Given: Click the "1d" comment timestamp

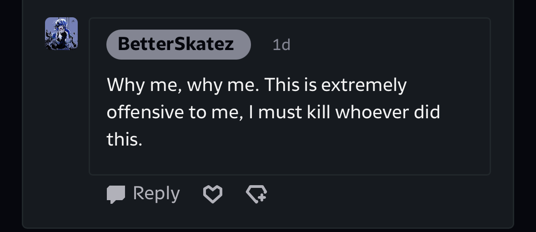Looking at the screenshot, I should tap(281, 45).
